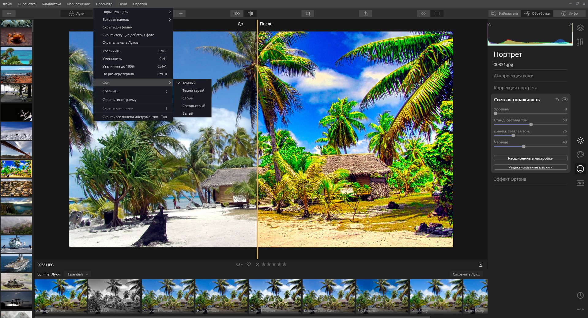Viewport: 588px width, 318px height.
Task: Click Сохранить Лук button
Action: (466, 274)
